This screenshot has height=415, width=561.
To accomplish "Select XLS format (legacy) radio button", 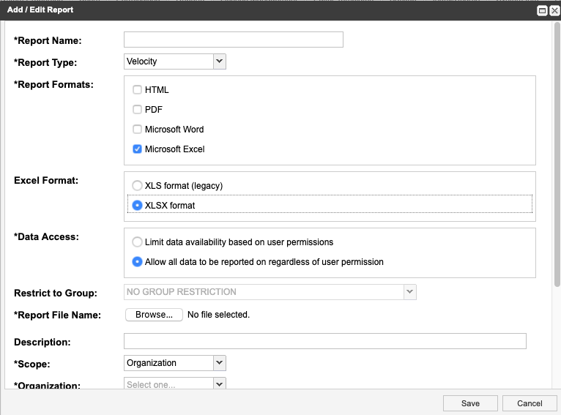I will [137, 186].
